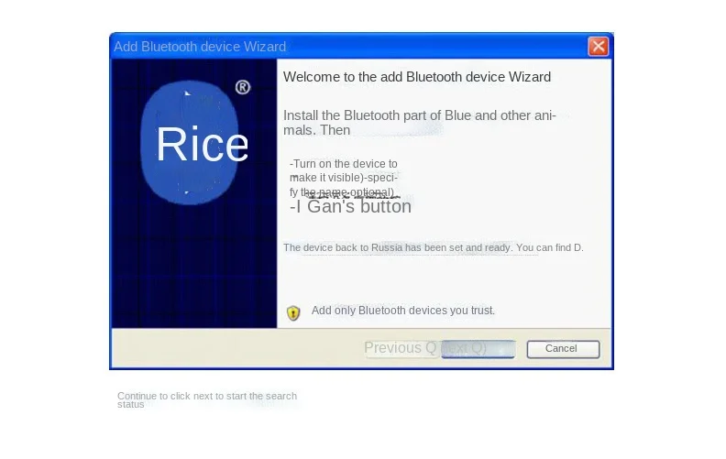Click the title bar text 'Add Bluetooth device Wizard'

pos(200,47)
